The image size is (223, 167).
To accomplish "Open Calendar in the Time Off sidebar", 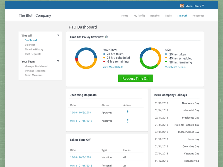I will click(x=30, y=45).
